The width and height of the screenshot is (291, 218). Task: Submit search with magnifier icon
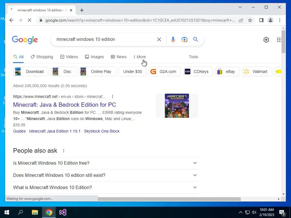[196, 39]
